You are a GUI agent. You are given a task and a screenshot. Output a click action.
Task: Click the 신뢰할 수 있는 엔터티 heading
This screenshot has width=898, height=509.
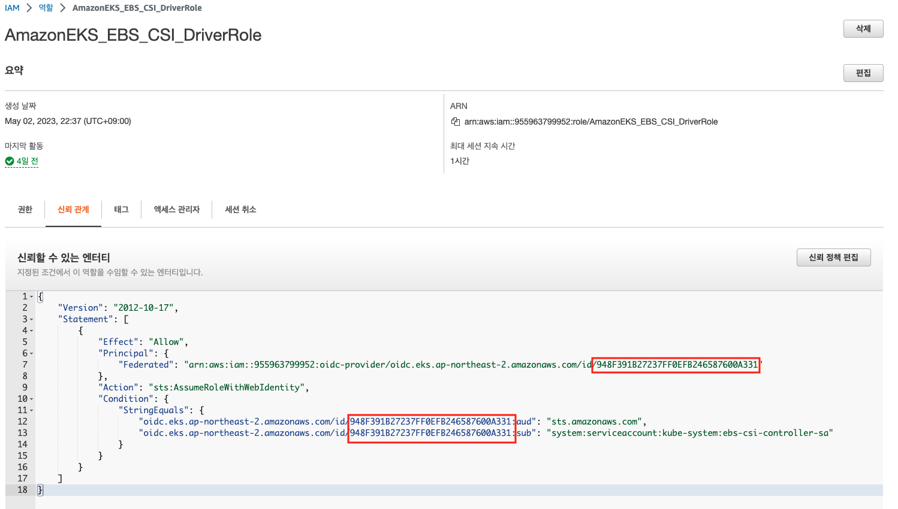pyautogui.click(x=64, y=257)
